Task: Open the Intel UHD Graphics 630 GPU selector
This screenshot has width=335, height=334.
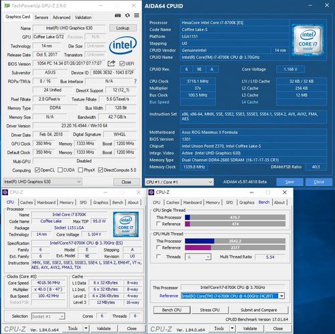Action: click(x=42, y=182)
